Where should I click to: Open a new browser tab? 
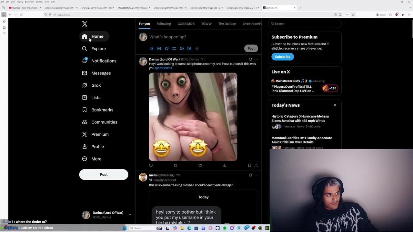click(300, 8)
